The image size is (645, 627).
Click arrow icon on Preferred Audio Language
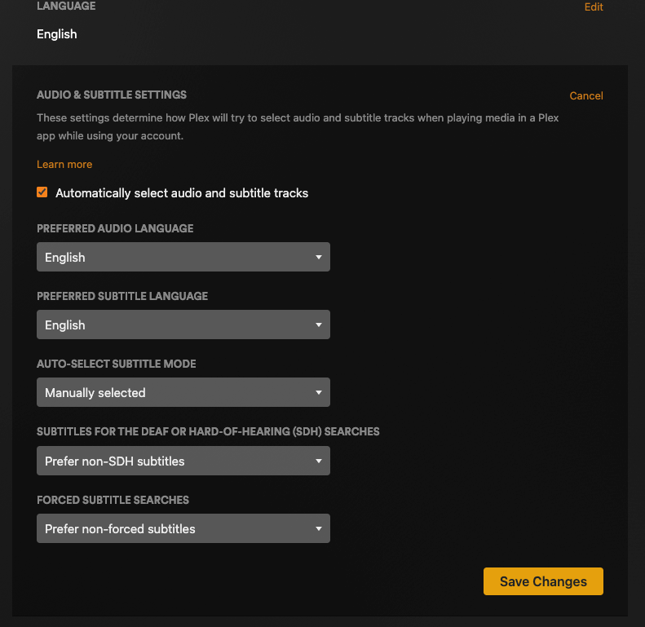coord(319,258)
